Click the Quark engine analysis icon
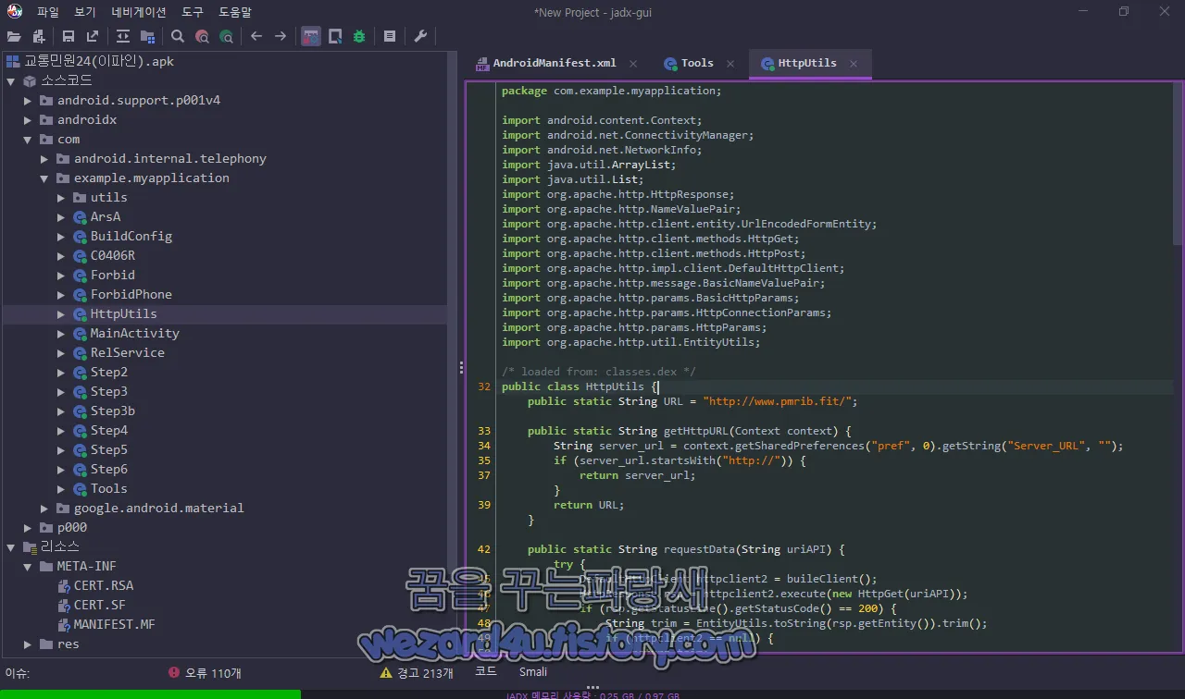Image resolution: width=1185 pixels, height=699 pixels. click(x=335, y=37)
